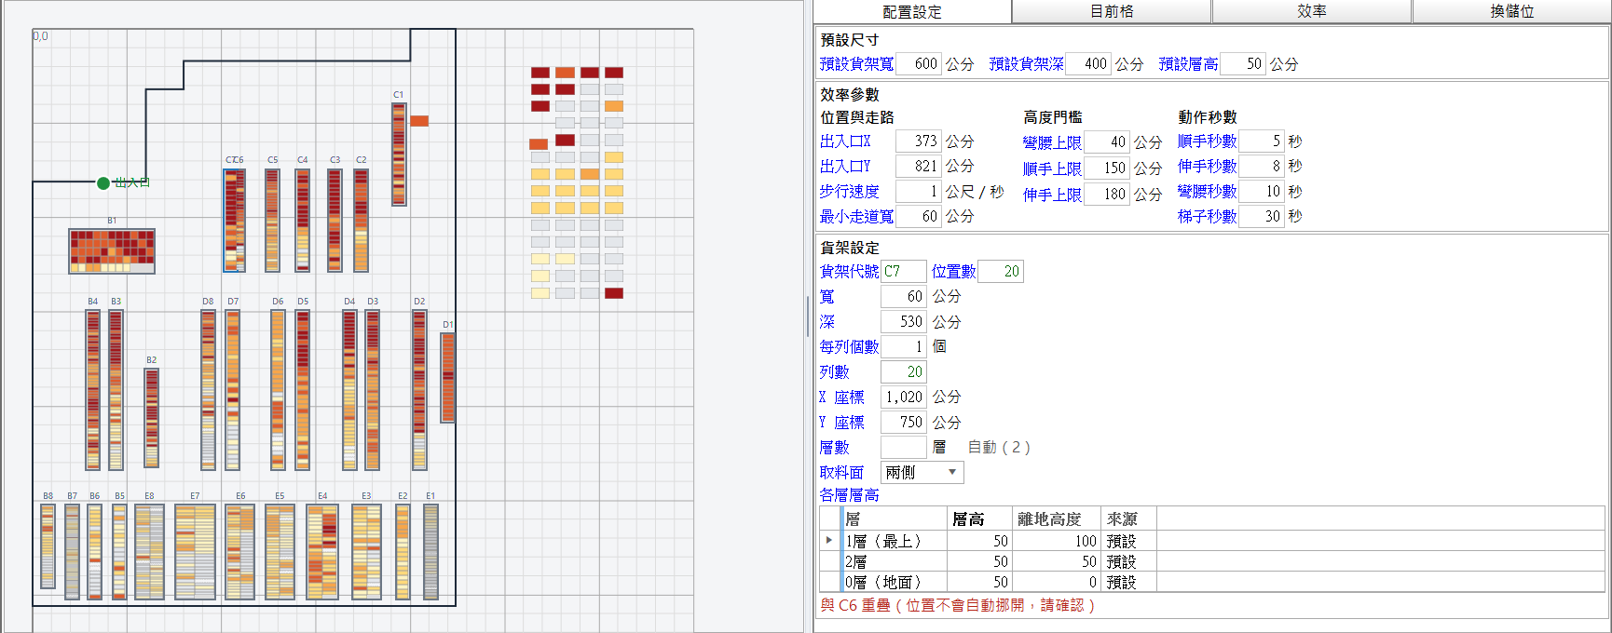Focus the 列數 field showing 20
This screenshot has width=1612, height=633.
903,371
